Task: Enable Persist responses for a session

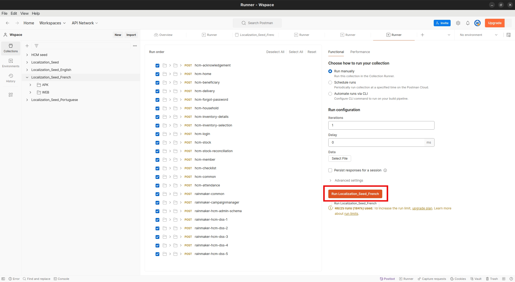Action: click(330, 170)
